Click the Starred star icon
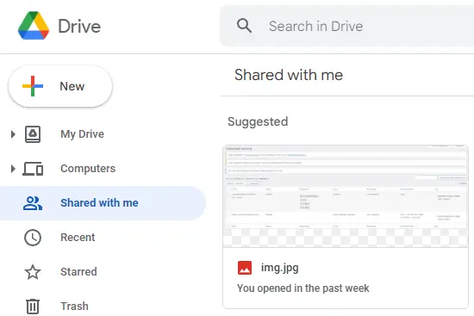Viewport: 474px width, 316px height. 33,272
